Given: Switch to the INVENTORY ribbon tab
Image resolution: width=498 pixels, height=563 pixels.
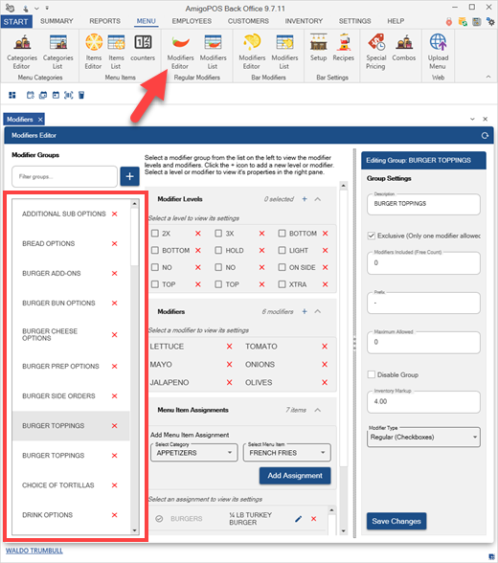Looking at the screenshot, I should pos(304,21).
